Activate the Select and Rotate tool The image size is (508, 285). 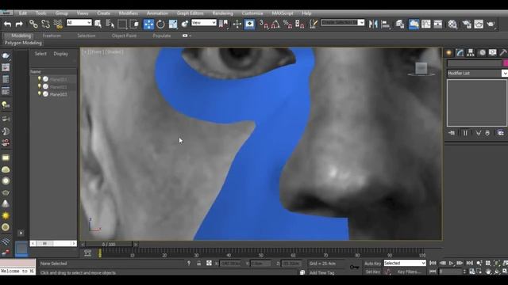tap(160, 25)
